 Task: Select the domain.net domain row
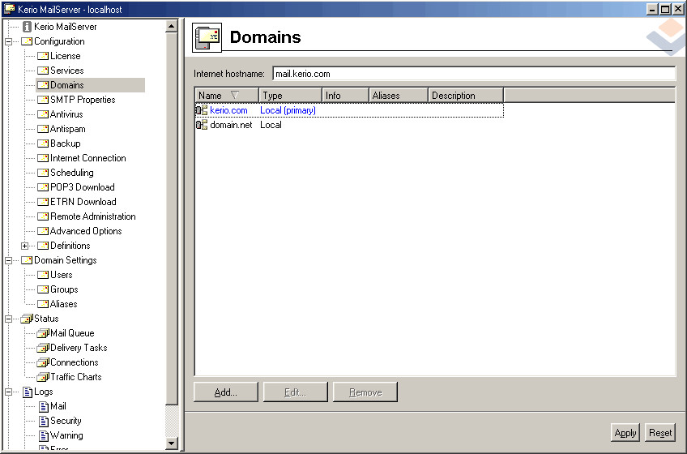point(349,125)
